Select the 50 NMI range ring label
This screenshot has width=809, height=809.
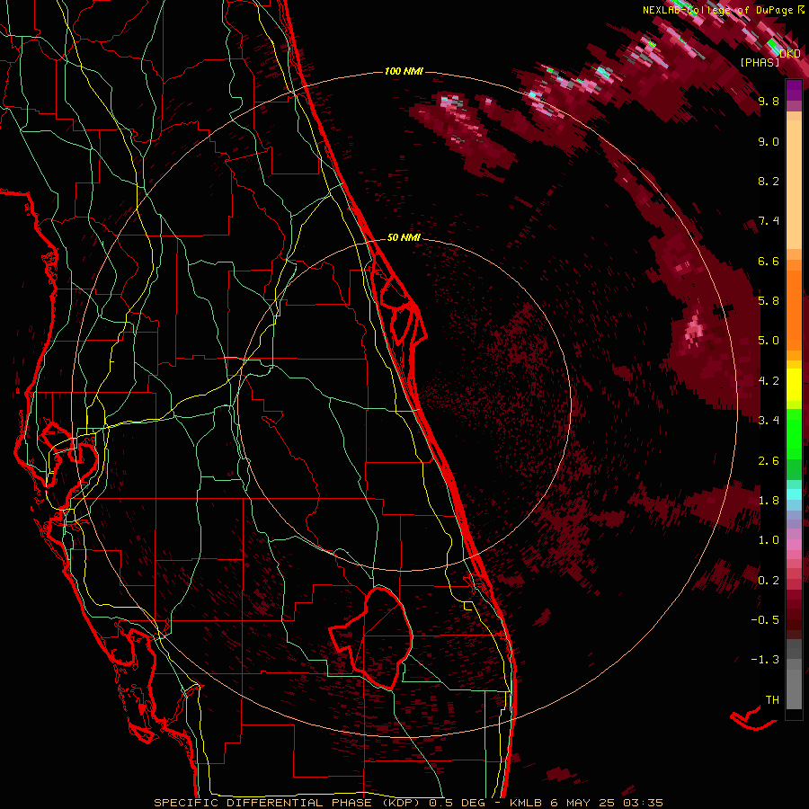404,237
